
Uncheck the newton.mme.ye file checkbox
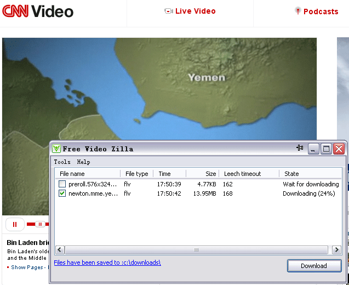click(62, 193)
